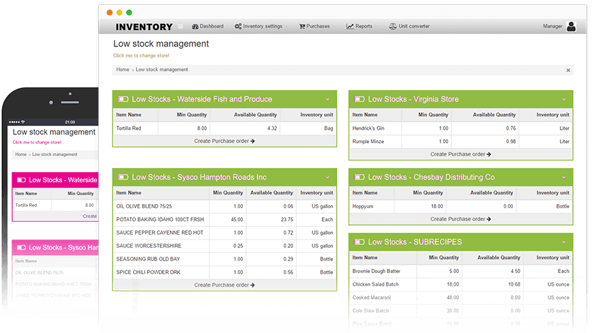Select the Tortilla Red row in Waterside table
The height and width of the screenshot is (333, 592).
(x=224, y=128)
